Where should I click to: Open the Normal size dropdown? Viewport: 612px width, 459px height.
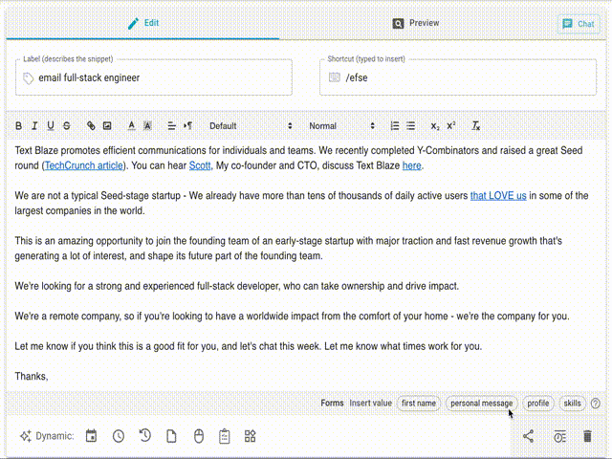(342, 126)
